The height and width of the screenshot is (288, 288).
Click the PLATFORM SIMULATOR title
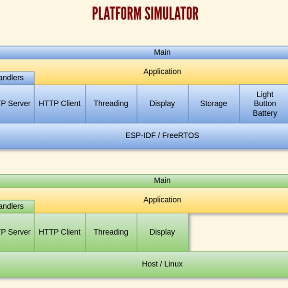[x=145, y=13]
